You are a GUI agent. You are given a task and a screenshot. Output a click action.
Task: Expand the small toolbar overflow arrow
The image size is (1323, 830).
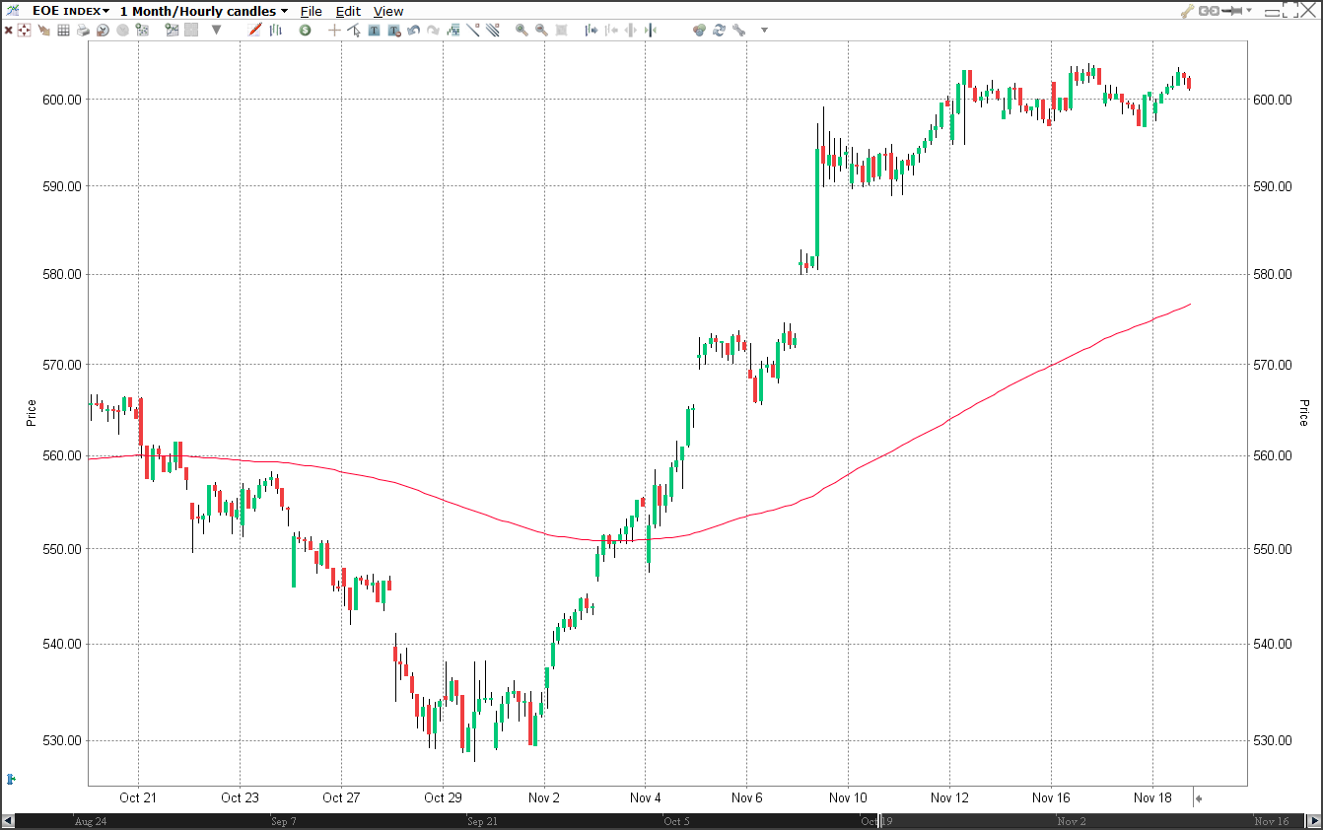coord(764,31)
